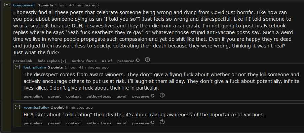The image size is (304, 133).
Task: Click help question-mark icon under bongowasd's comment
Action: point(147,60)
